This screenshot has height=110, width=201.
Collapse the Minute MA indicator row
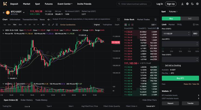tap(3, 34)
